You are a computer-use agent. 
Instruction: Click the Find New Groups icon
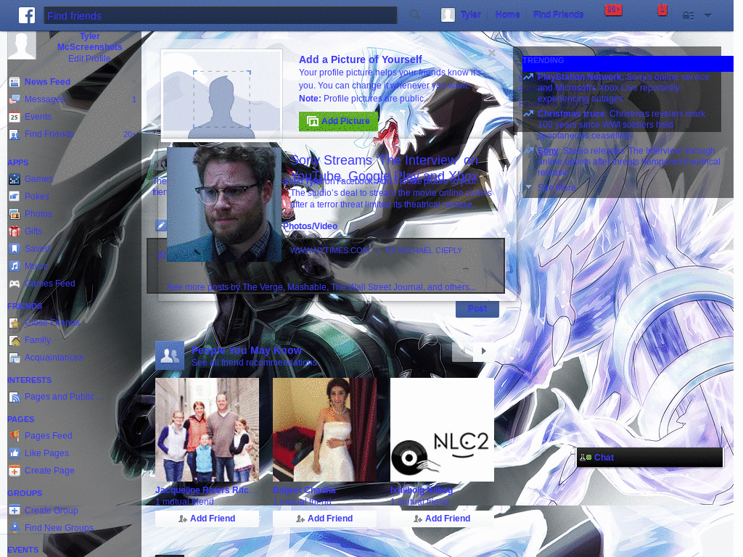pos(15,528)
